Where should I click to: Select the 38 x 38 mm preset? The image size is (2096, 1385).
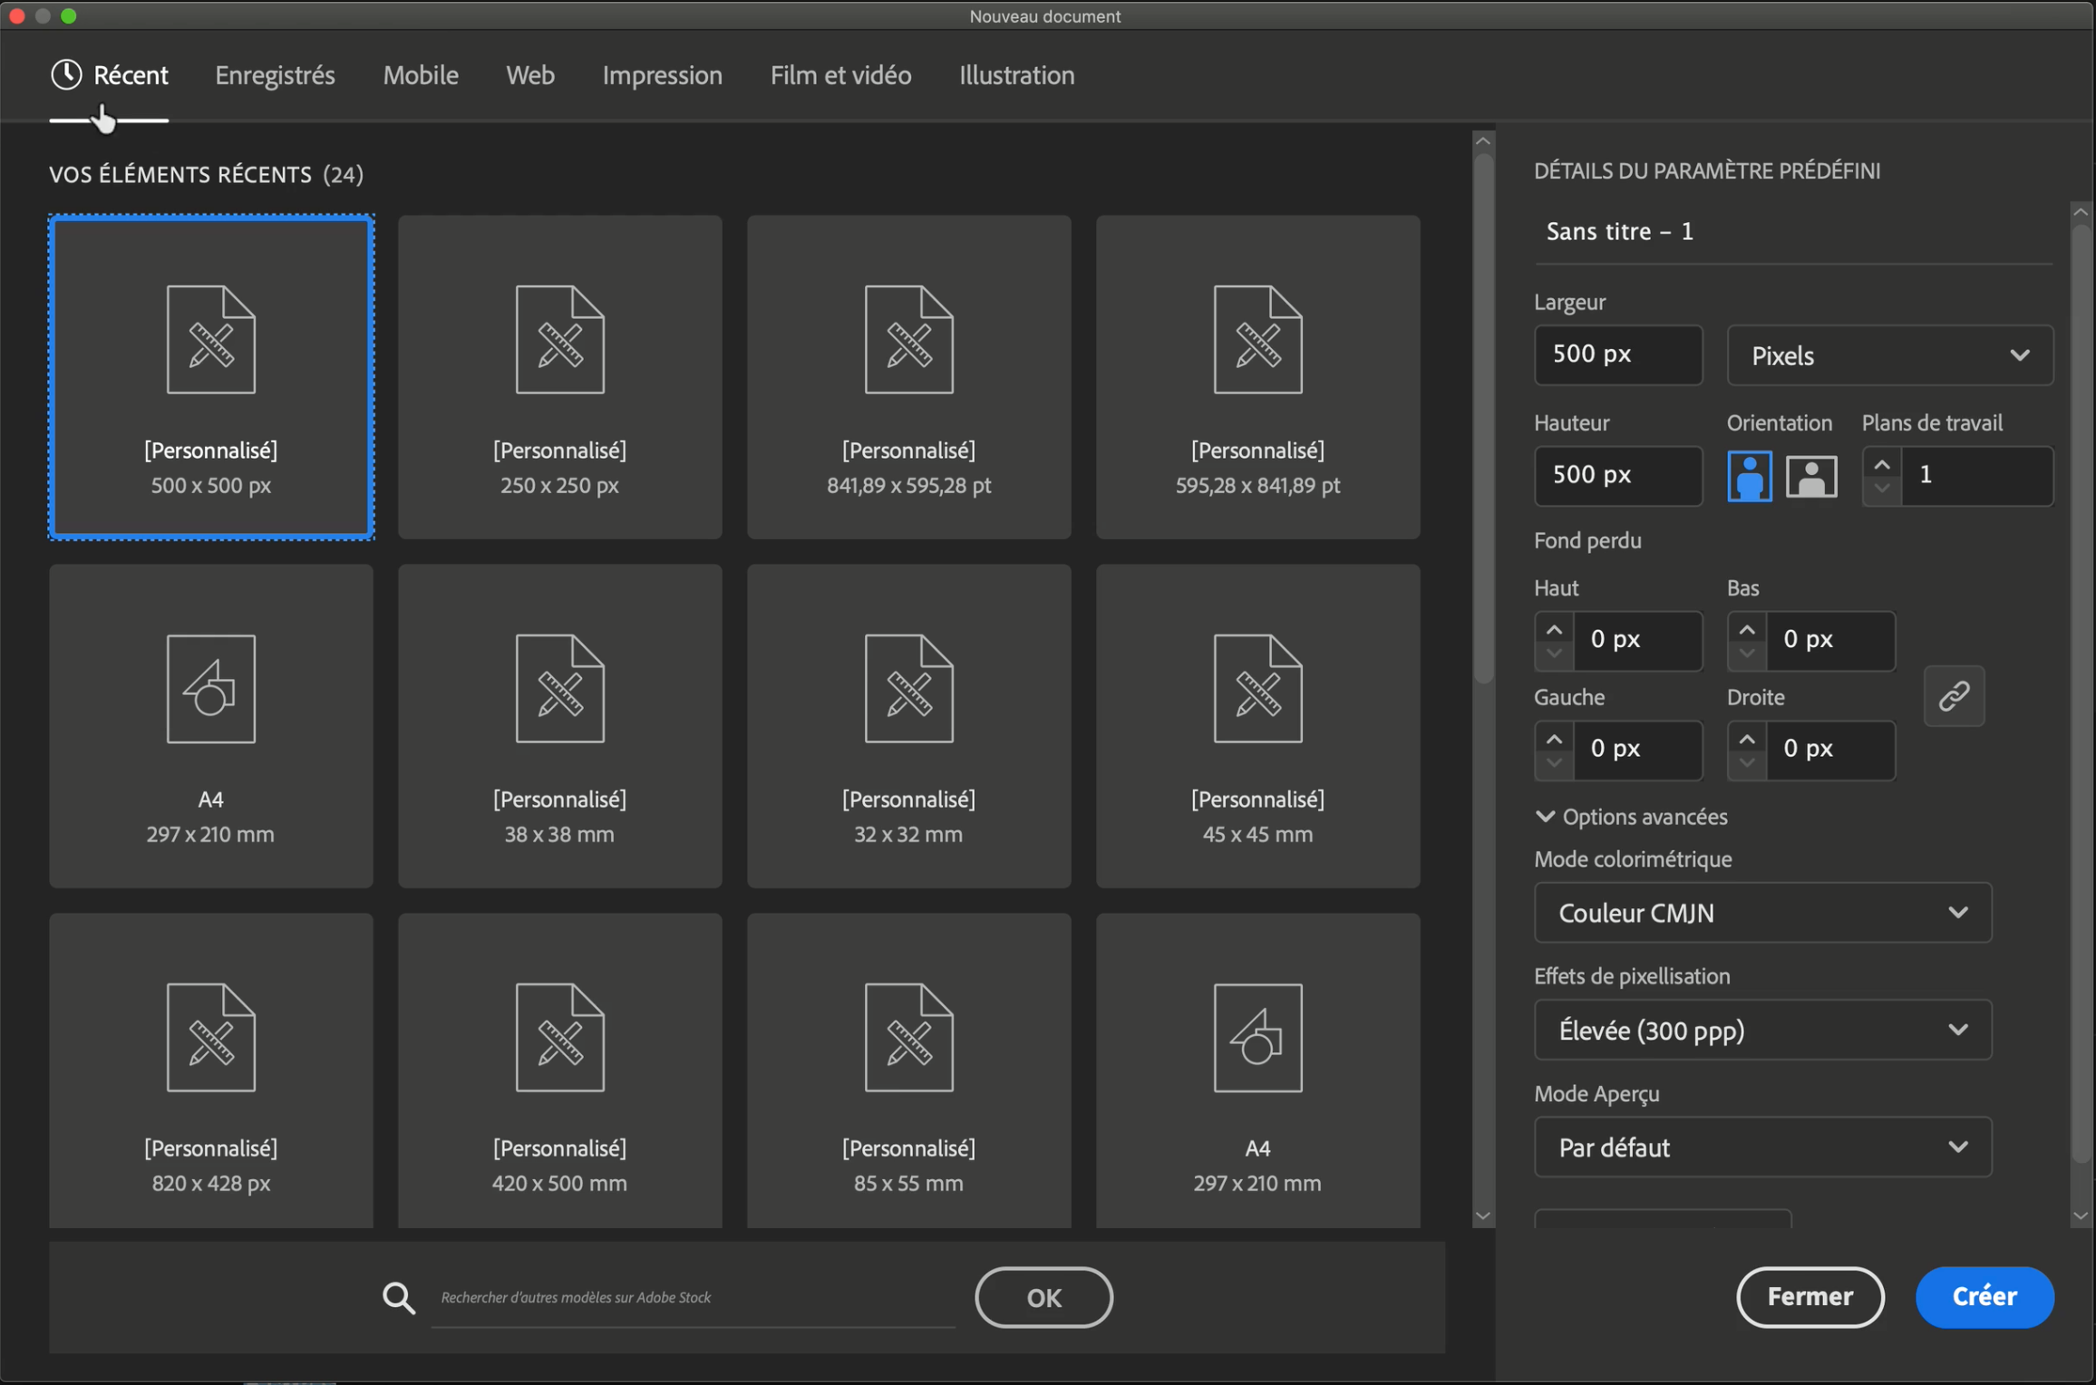[x=559, y=726]
